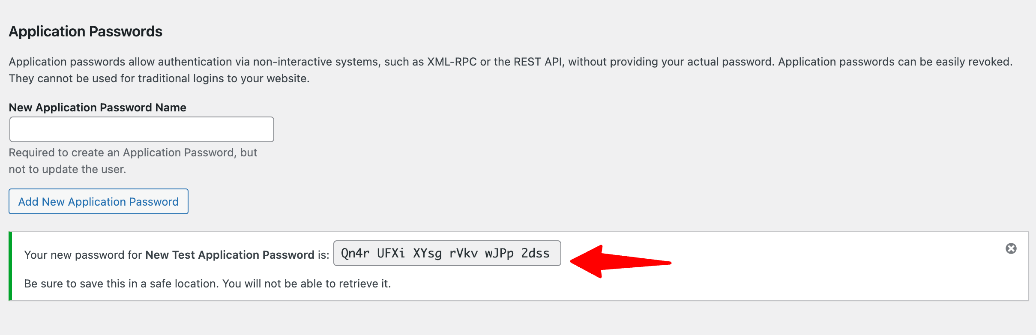Screen dimensions: 1036x335
Task: Click the New Application Password Name field
Action: pyautogui.click(x=142, y=129)
